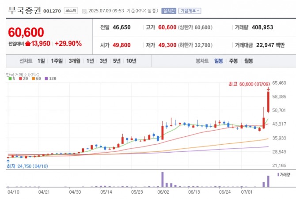296x199 pixels.
Task: Click the 06/24 date axis label
Action: point(224,192)
